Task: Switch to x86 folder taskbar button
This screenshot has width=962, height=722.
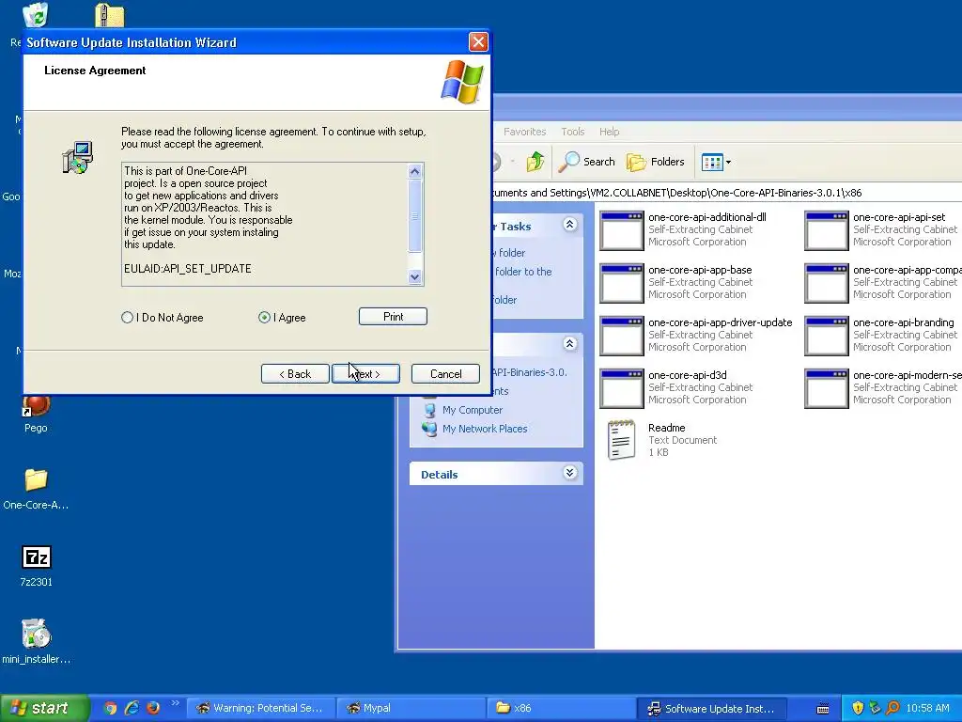Action: tap(561, 708)
